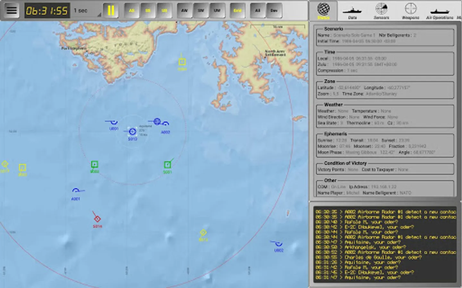The image size is (462, 288).
Task: Open the hamburger main menu
Action: coord(12,10)
